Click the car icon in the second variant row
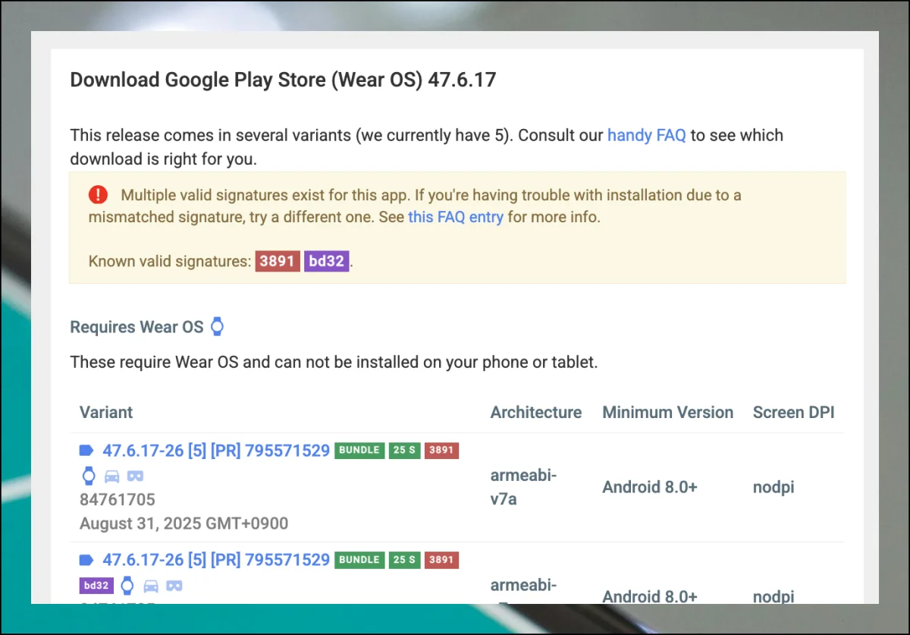This screenshot has height=635, width=910. 151,586
